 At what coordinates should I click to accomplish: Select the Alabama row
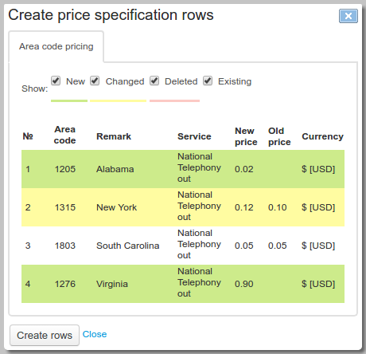[183, 169]
